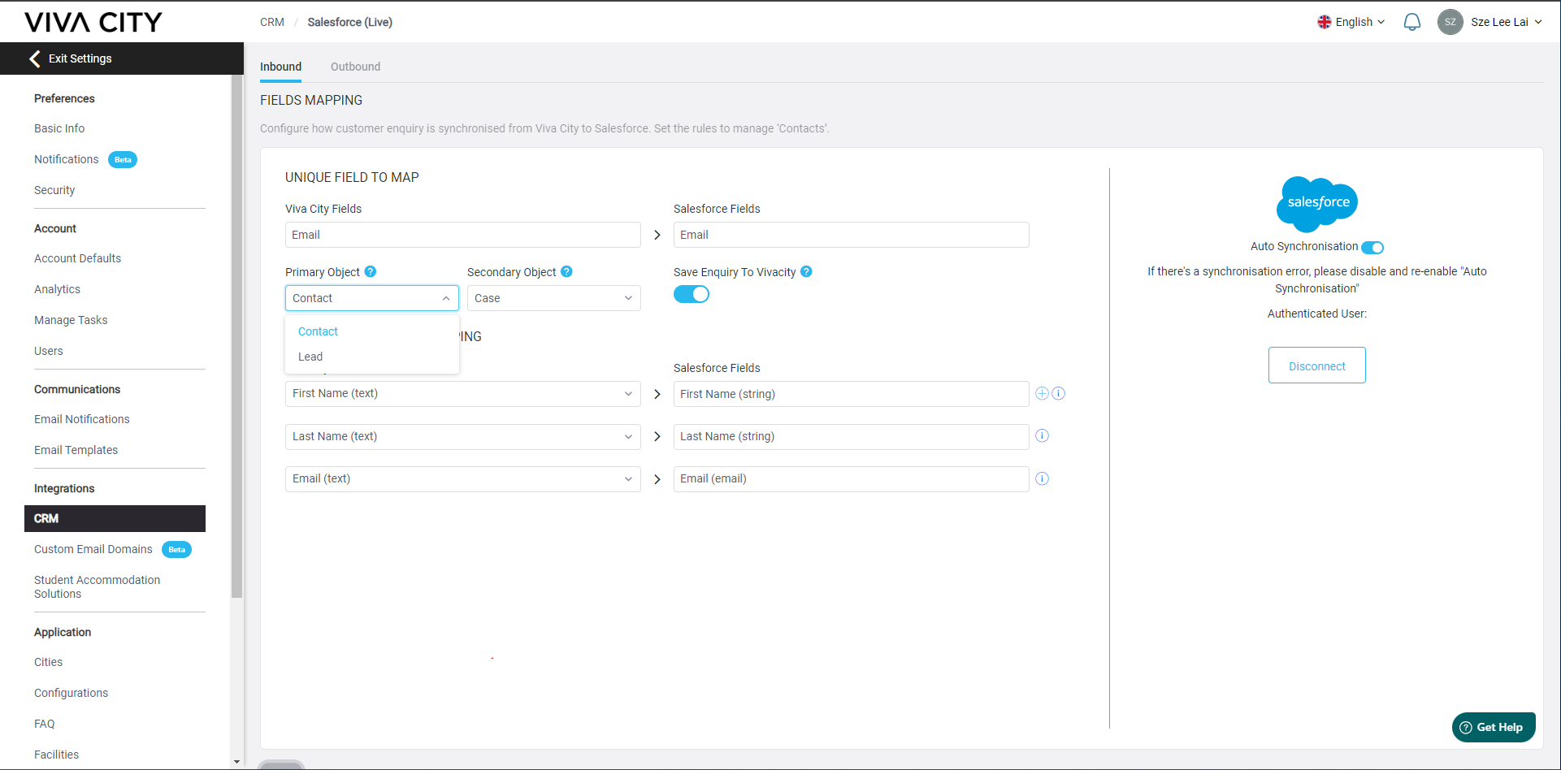The image size is (1561, 770).
Task: Open Custom Email Domains
Action: point(93,549)
